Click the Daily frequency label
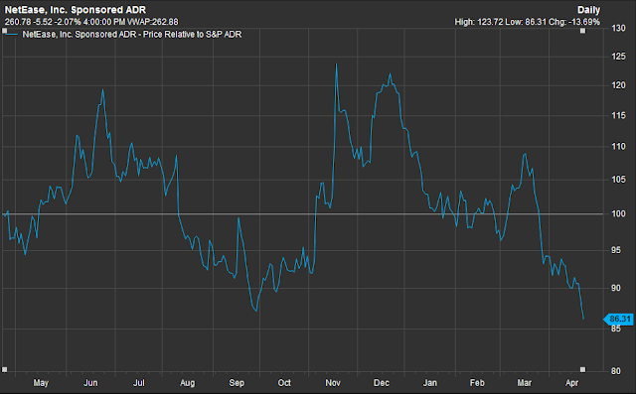This screenshot has width=636, height=394. 588,10
